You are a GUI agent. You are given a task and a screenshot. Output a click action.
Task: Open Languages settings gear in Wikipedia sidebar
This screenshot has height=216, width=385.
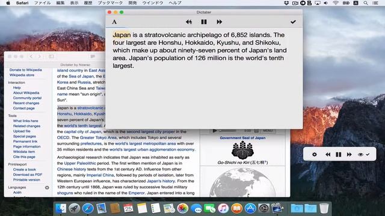(x=47, y=188)
